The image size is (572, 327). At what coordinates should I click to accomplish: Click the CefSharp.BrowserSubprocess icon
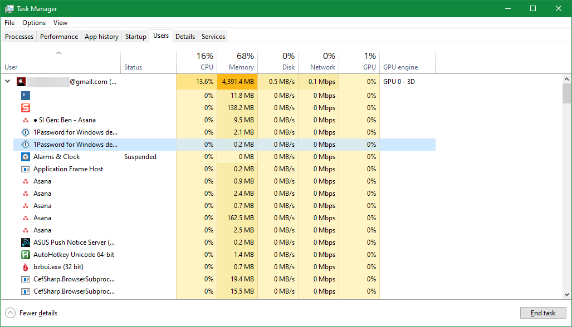click(x=25, y=279)
